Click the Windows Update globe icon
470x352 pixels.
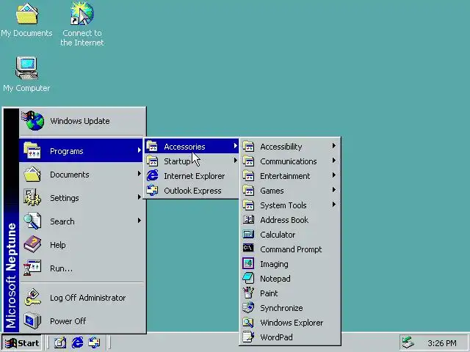pos(32,120)
